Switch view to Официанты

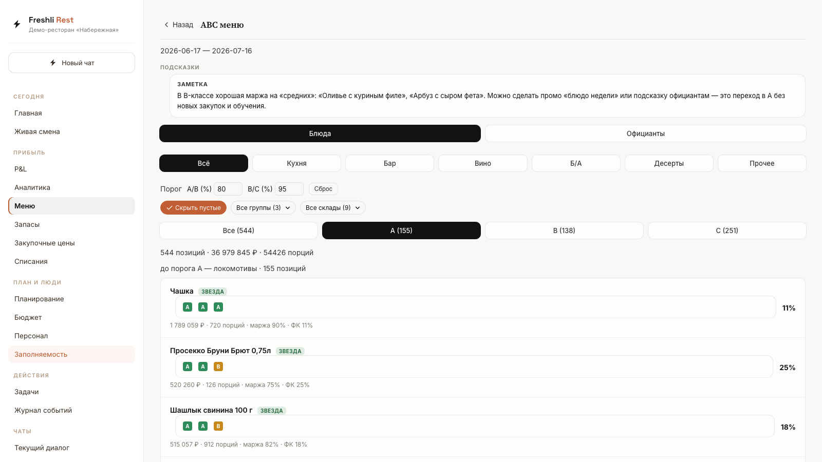(x=645, y=133)
